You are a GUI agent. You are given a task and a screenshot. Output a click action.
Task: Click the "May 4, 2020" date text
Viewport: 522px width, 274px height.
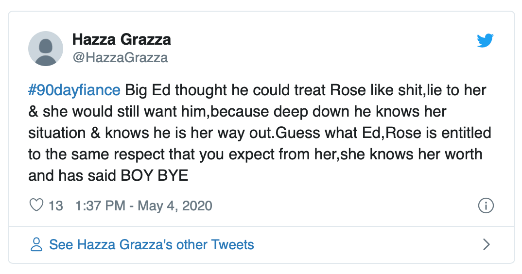tap(175, 205)
